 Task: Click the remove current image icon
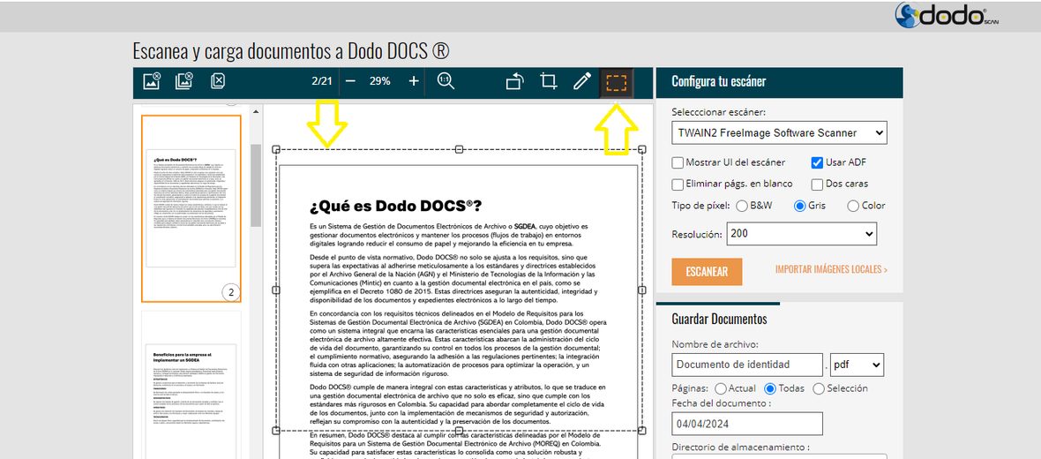pyautogui.click(x=152, y=81)
